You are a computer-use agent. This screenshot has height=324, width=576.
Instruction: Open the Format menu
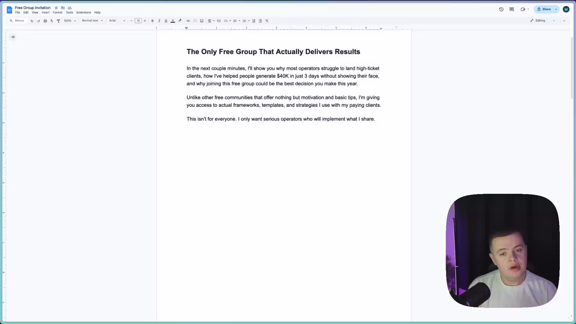(x=58, y=13)
